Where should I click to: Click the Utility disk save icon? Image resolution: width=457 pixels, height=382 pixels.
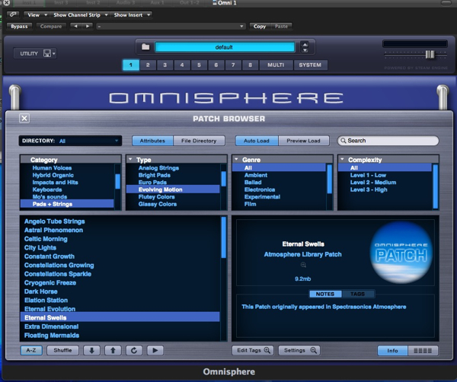pos(47,53)
